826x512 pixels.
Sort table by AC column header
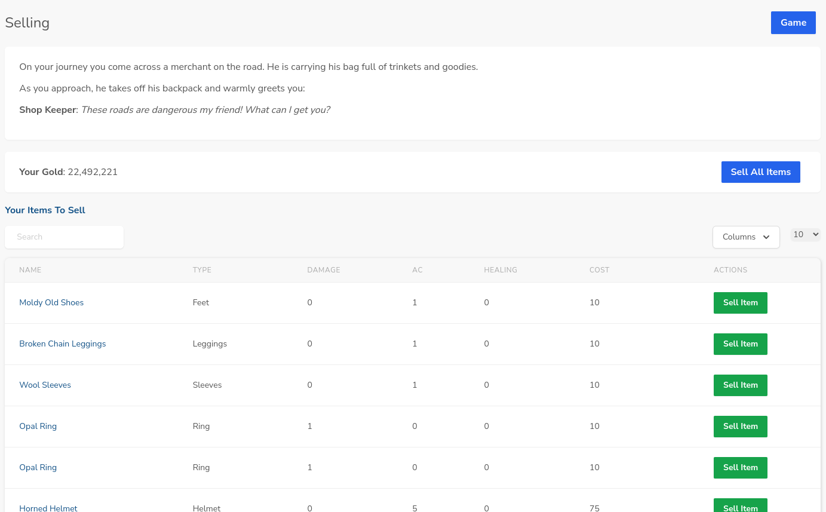tap(417, 270)
